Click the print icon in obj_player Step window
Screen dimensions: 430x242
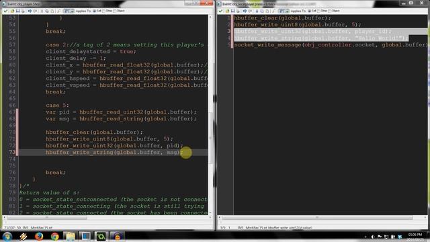(x=23, y=11)
